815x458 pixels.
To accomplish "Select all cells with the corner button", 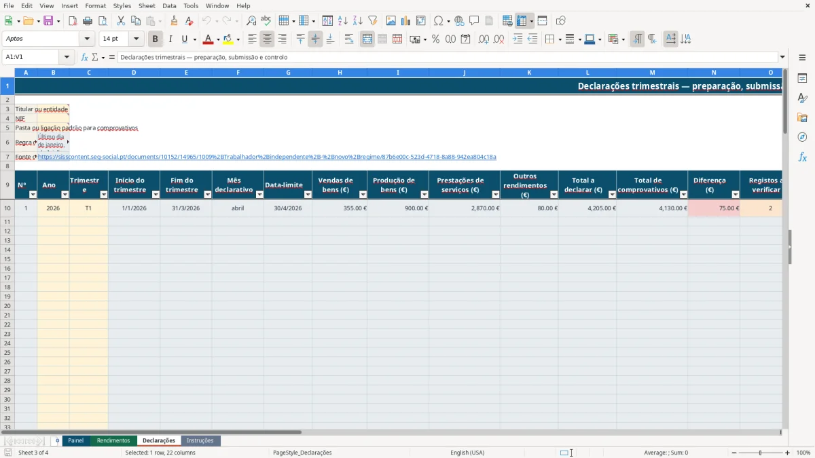I will [x=7, y=73].
